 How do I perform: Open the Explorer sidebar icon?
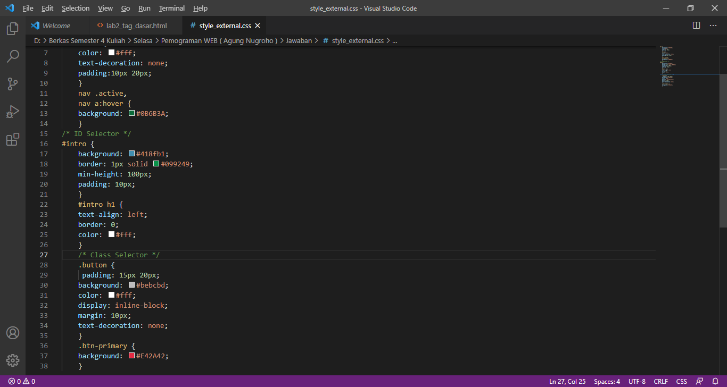pos(13,29)
